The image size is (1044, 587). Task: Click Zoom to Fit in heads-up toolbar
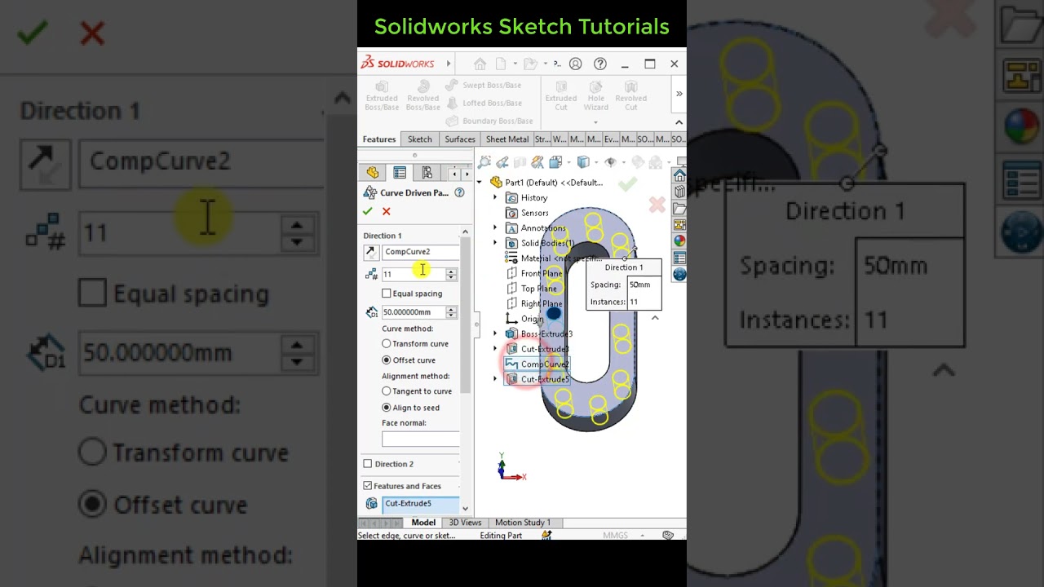(485, 162)
